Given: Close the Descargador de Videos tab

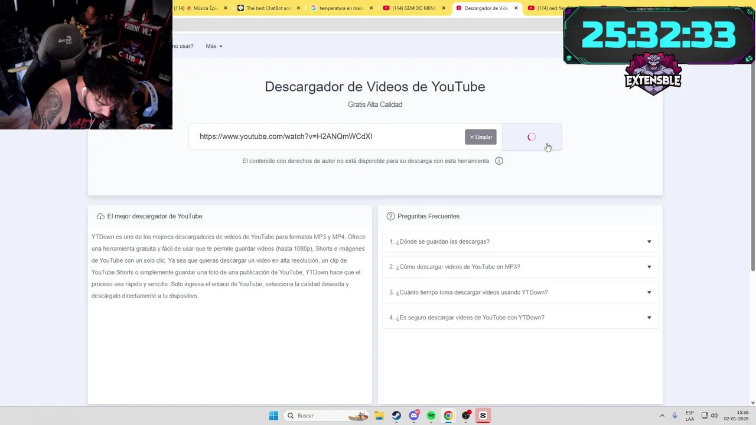Looking at the screenshot, I should (x=516, y=8).
